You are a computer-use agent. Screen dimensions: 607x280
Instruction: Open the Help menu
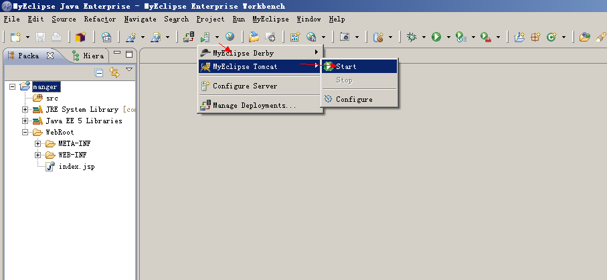point(337,19)
